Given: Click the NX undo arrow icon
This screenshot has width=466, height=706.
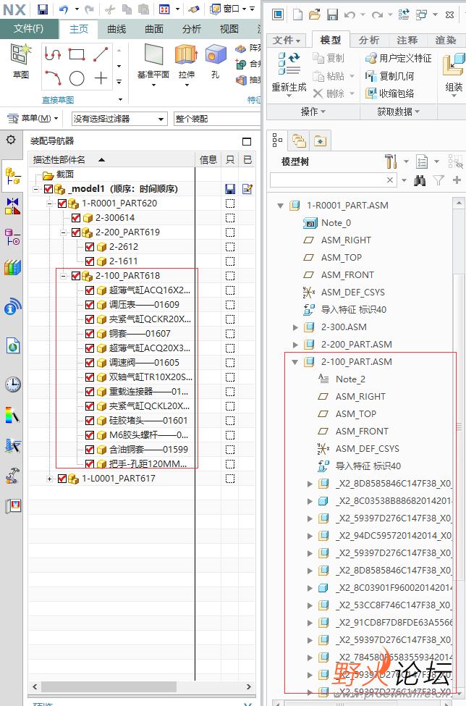Looking at the screenshot, I should [64, 9].
